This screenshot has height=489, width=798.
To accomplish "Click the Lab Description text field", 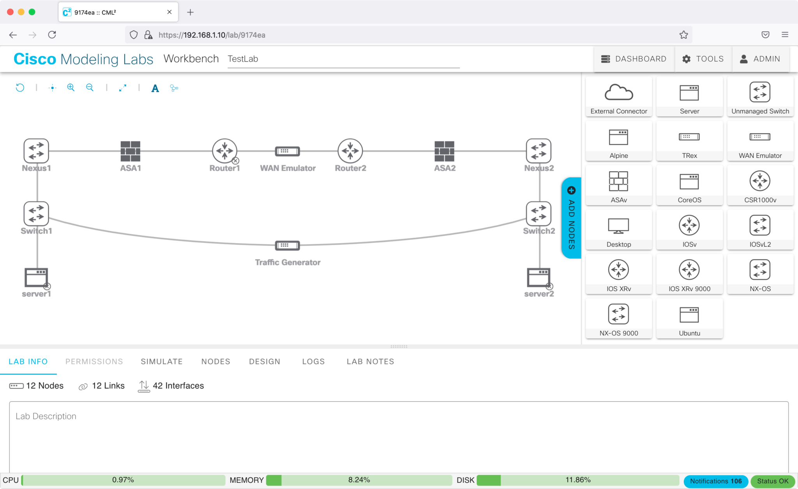I will pos(398,436).
